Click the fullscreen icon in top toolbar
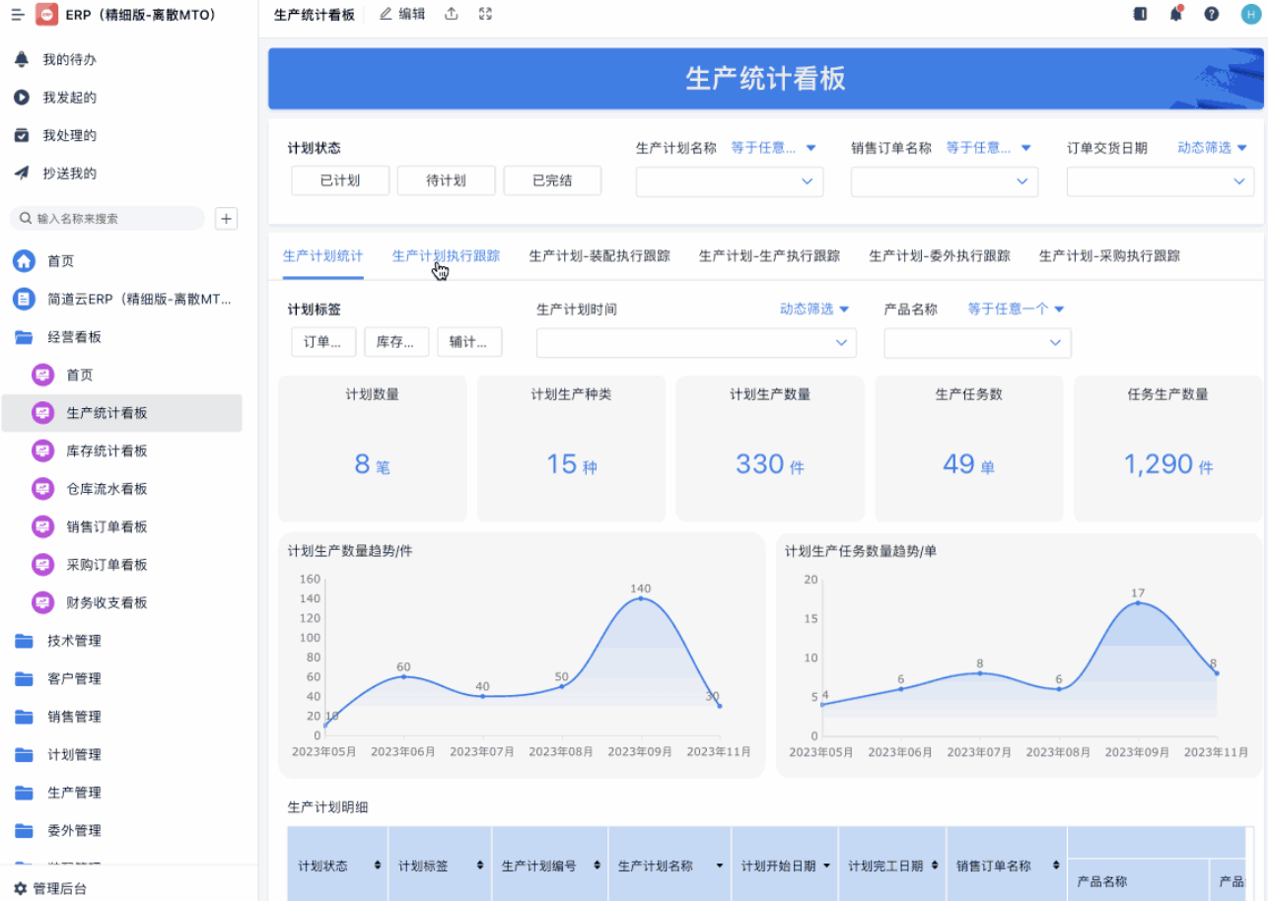Viewport: 1268px width, 901px height. (x=485, y=14)
